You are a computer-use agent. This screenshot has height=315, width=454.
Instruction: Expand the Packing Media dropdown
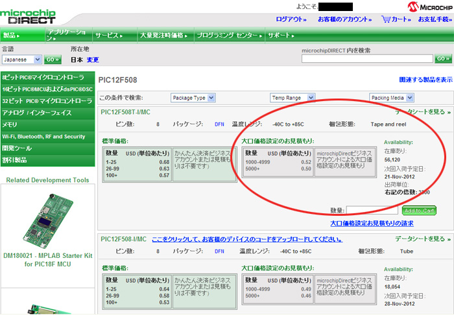392,98
